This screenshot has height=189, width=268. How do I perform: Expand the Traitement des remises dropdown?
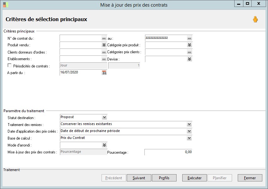[x=189, y=124]
